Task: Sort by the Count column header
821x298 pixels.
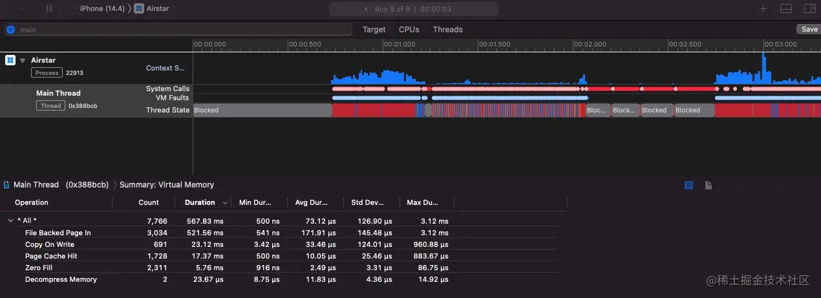Action: (149, 202)
